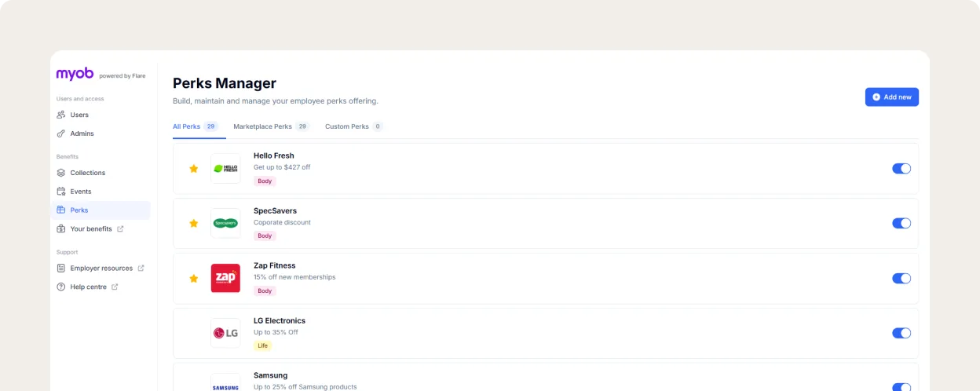Image resolution: width=980 pixels, height=391 pixels.
Task: Click 'Up to 35% Off' description
Action: click(276, 332)
